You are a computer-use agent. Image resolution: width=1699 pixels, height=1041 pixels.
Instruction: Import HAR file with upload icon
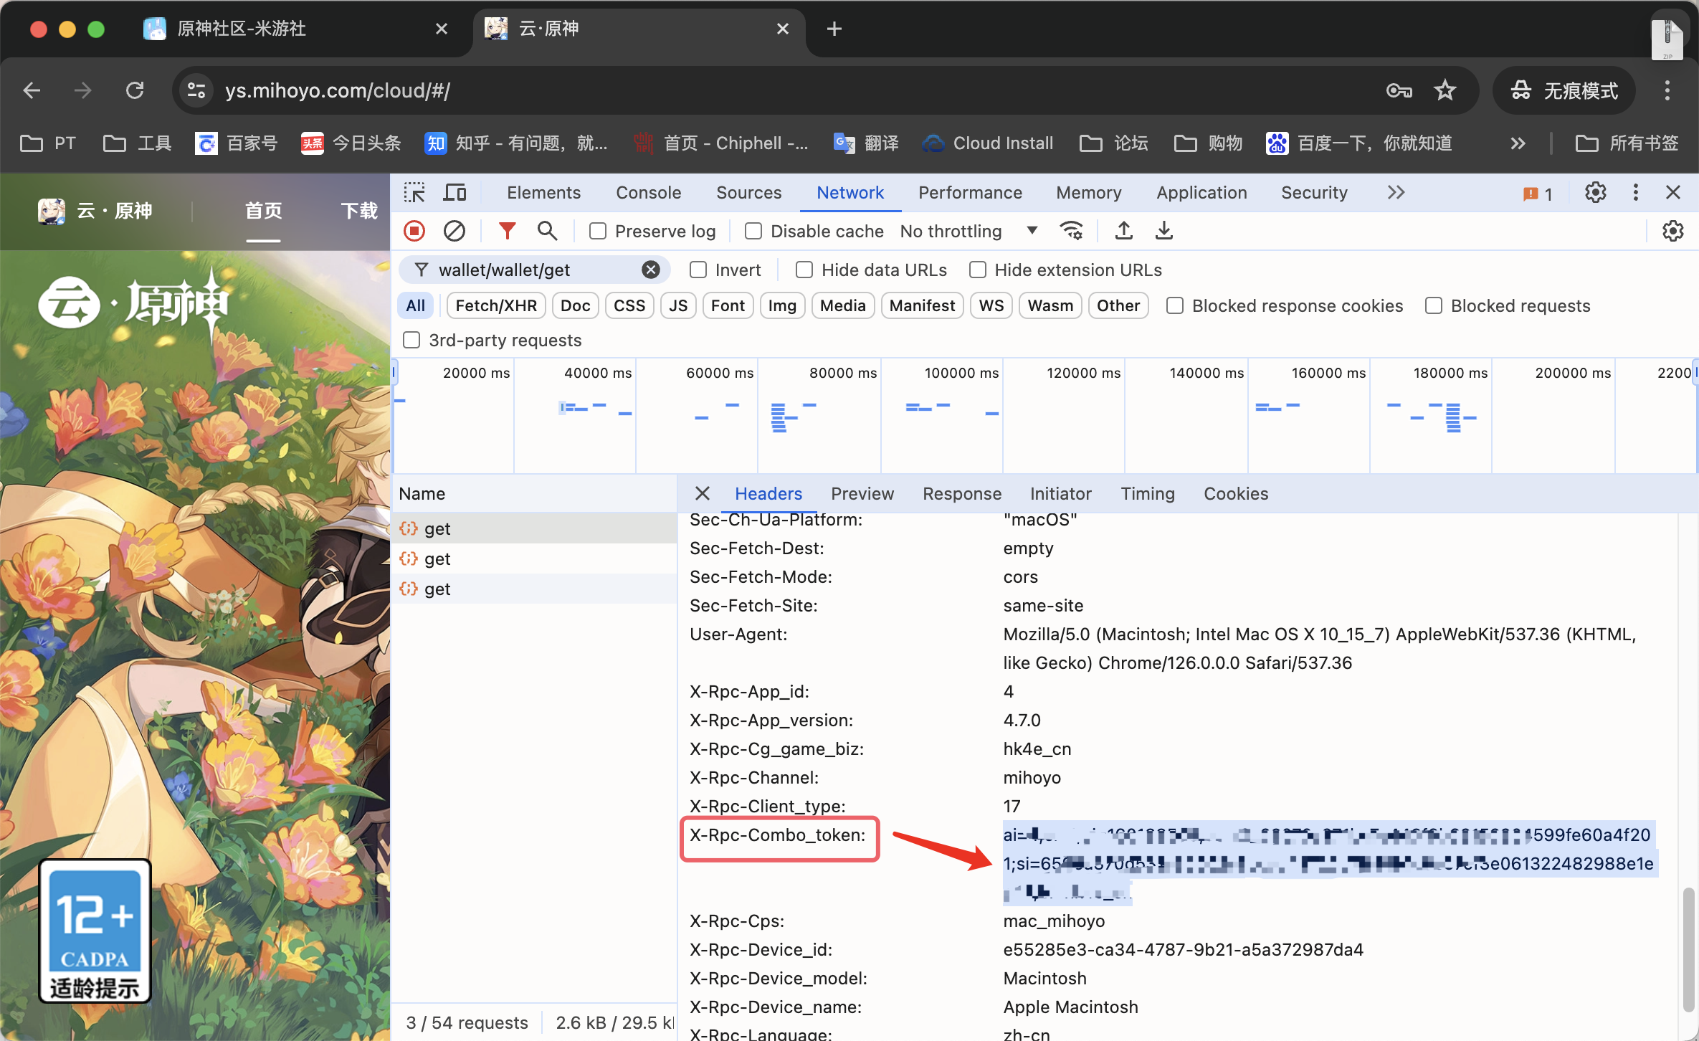[1124, 231]
